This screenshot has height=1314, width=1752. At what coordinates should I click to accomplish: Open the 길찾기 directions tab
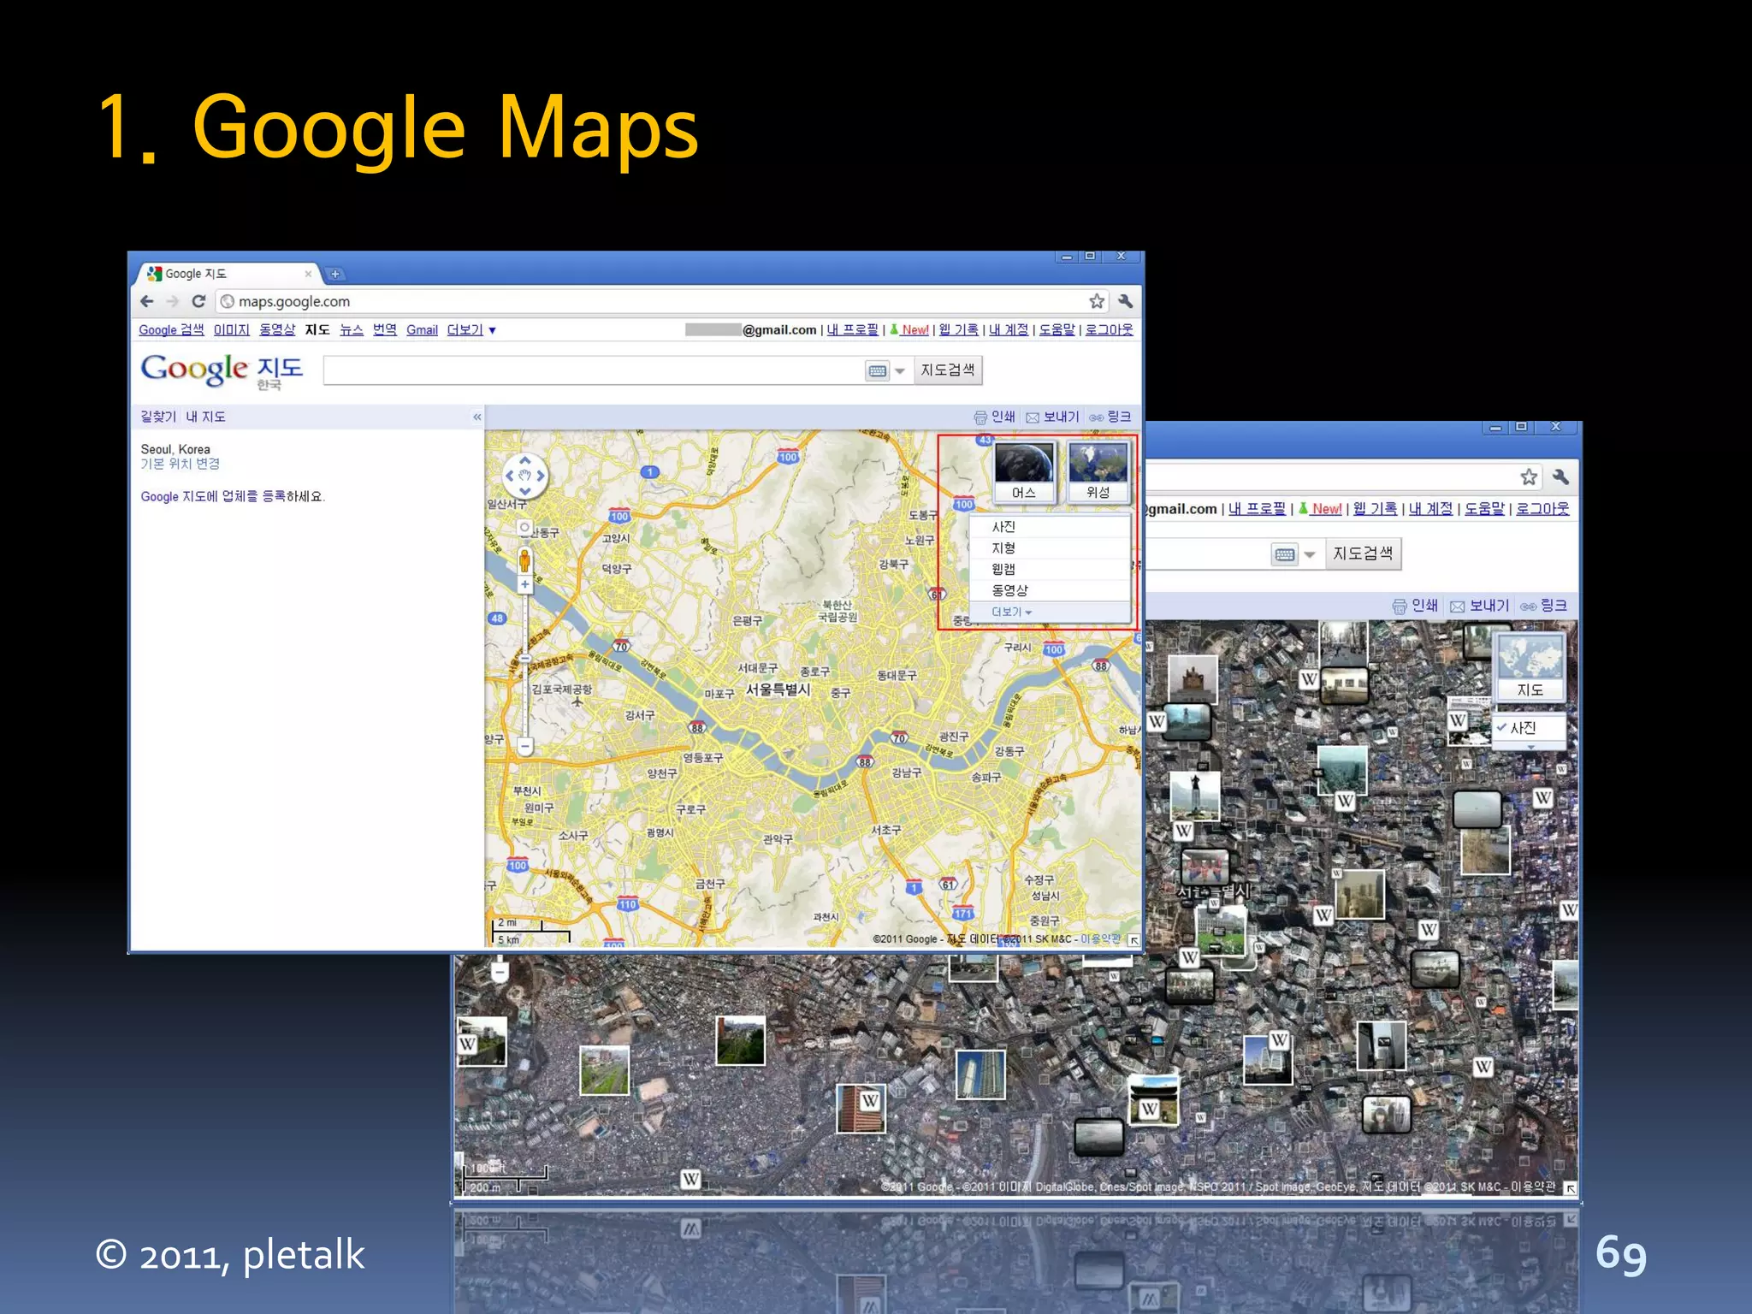coord(158,417)
